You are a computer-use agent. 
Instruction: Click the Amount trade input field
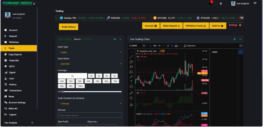[90, 115]
